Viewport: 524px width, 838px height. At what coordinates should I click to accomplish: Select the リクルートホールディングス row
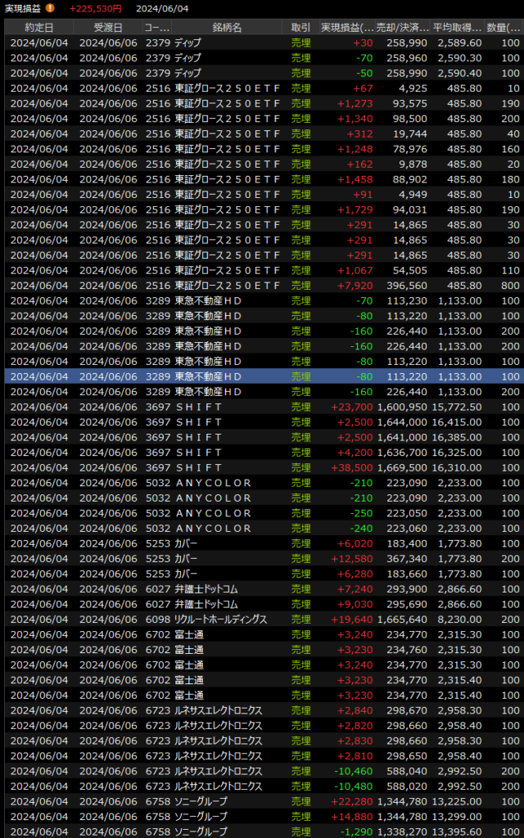tap(262, 619)
